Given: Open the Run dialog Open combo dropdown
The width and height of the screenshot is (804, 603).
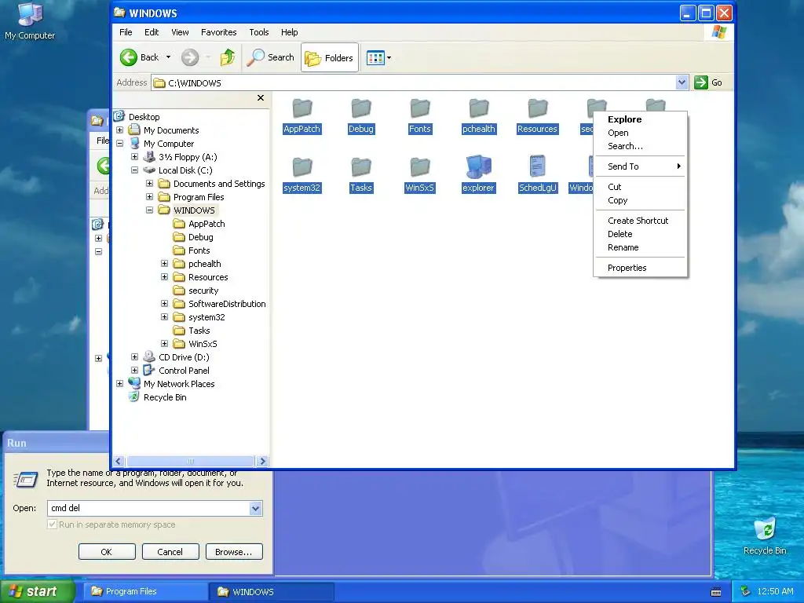Looking at the screenshot, I should tap(255, 508).
